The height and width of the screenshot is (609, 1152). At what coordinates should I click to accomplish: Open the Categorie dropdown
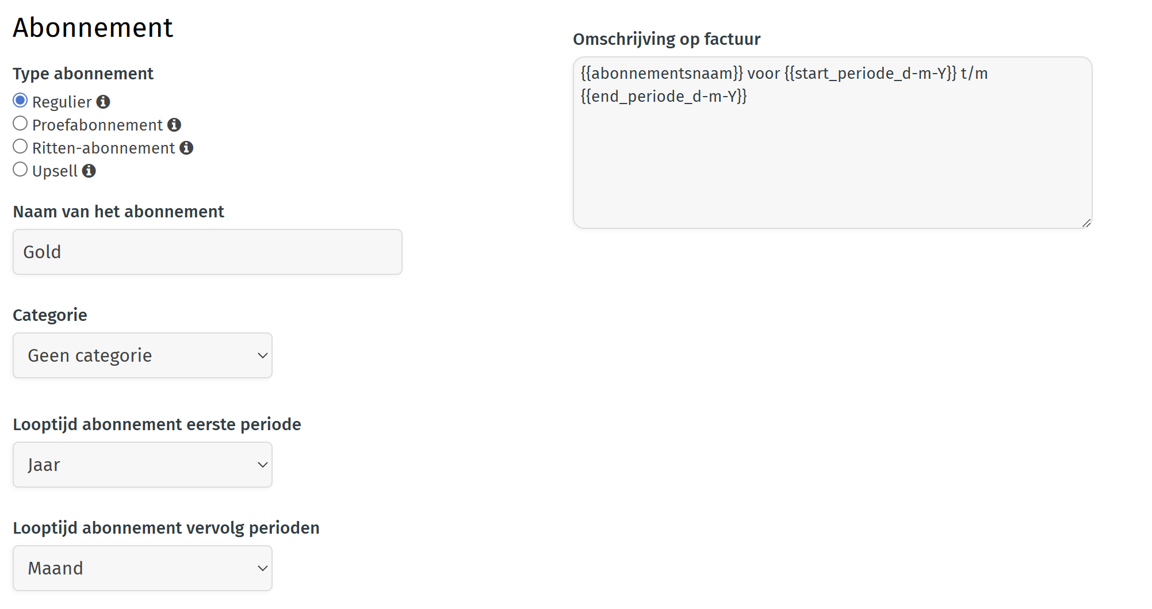point(142,355)
